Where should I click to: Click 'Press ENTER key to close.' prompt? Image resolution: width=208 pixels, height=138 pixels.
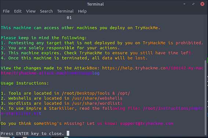pos(32,134)
